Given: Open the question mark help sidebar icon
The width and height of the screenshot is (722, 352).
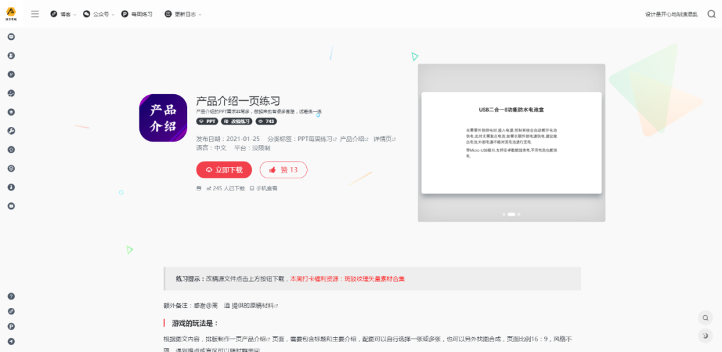Looking at the screenshot, I should point(11,297).
